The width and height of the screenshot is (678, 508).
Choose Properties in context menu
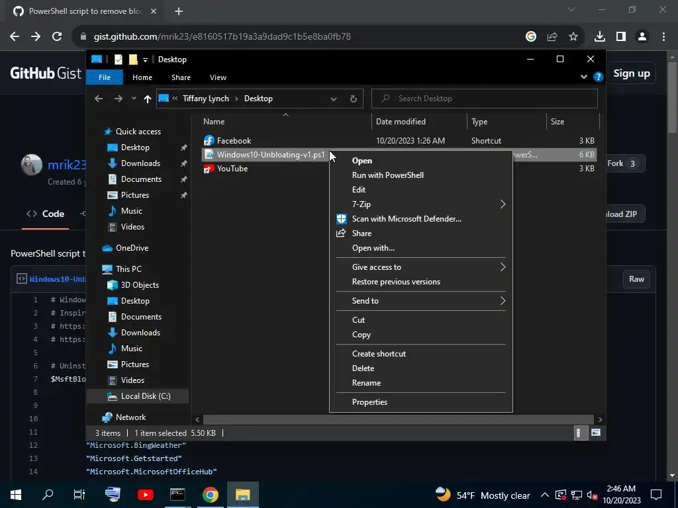369,402
